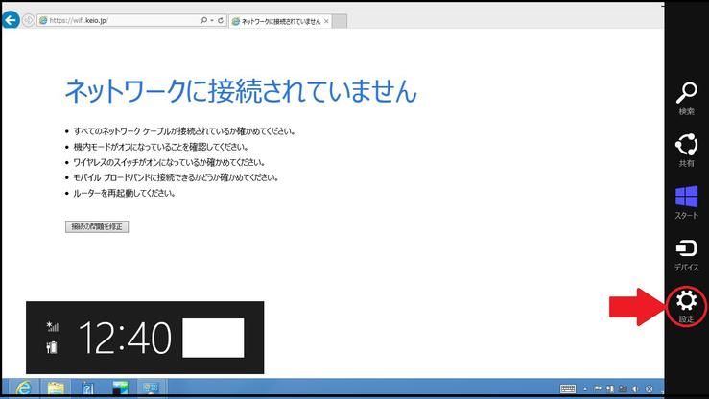
Task: Click the 接続の問題を修正 button
Action: coord(97,227)
